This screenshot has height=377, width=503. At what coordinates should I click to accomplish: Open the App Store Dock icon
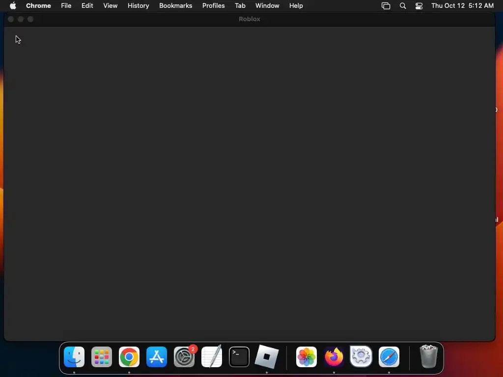[157, 357]
